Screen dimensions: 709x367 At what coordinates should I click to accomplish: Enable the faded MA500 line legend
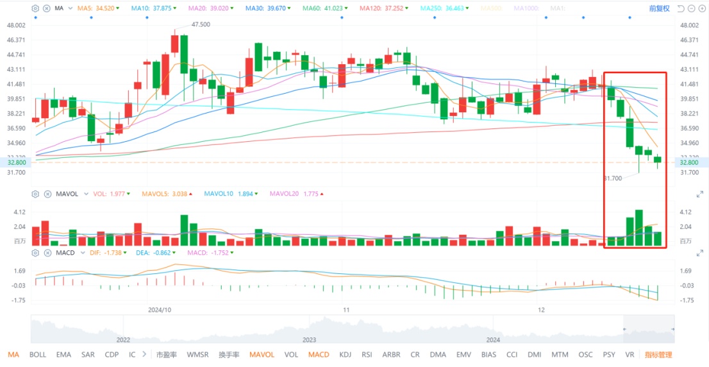(x=492, y=8)
